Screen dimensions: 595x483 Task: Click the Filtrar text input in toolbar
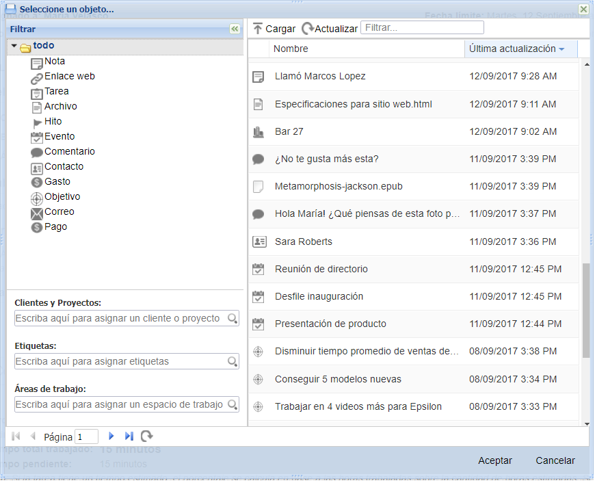pos(422,28)
